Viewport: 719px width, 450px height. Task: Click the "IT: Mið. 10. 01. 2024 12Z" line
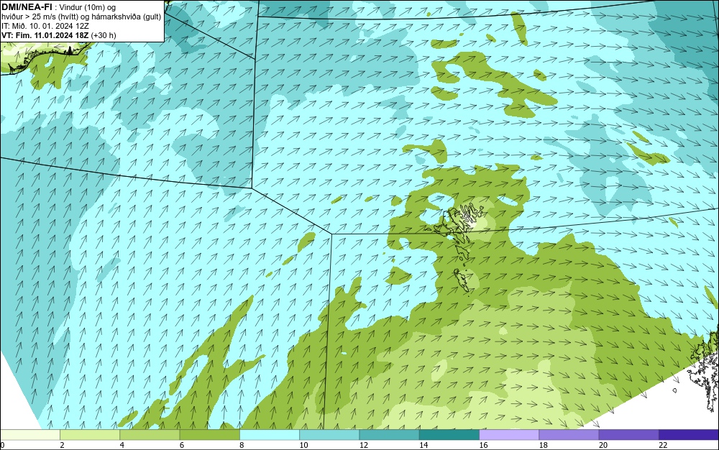[45, 26]
